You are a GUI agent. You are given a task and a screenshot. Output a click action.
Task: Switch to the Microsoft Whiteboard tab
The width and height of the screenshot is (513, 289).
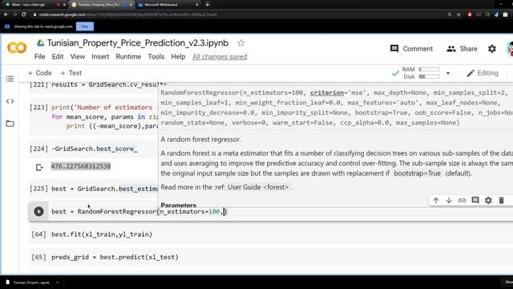click(168, 5)
